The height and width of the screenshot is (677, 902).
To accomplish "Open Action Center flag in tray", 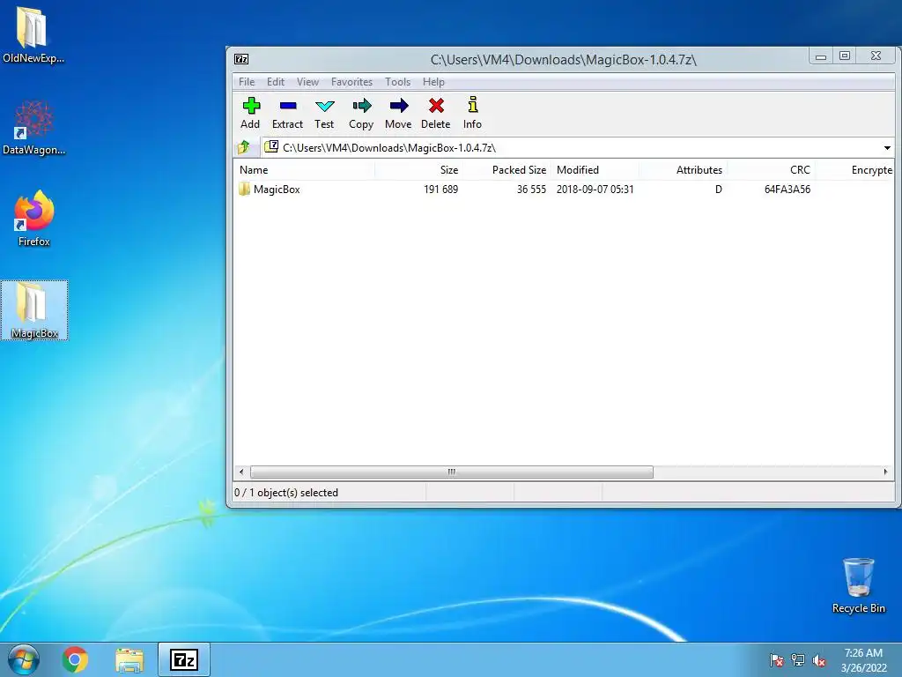I will pos(777,660).
